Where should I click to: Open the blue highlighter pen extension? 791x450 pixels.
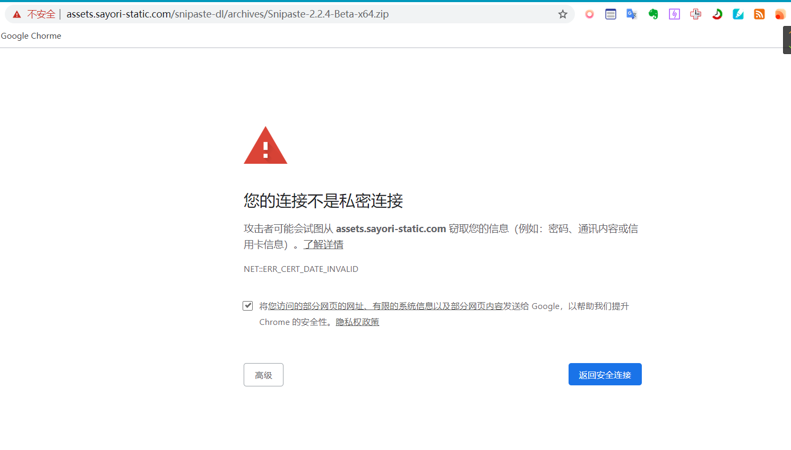[738, 14]
